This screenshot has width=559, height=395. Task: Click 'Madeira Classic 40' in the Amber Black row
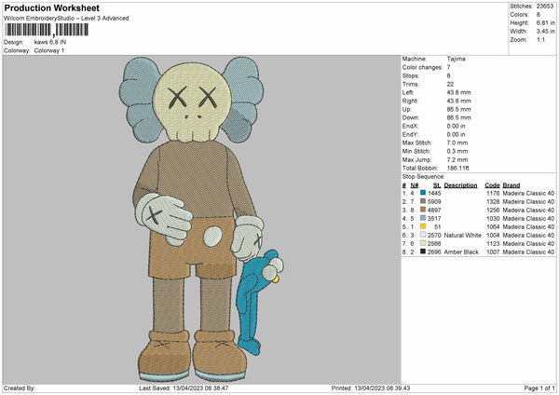click(528, 252)
